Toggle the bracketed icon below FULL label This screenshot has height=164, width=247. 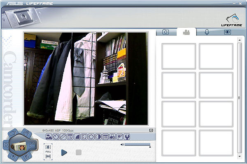(x=48, y=156)
